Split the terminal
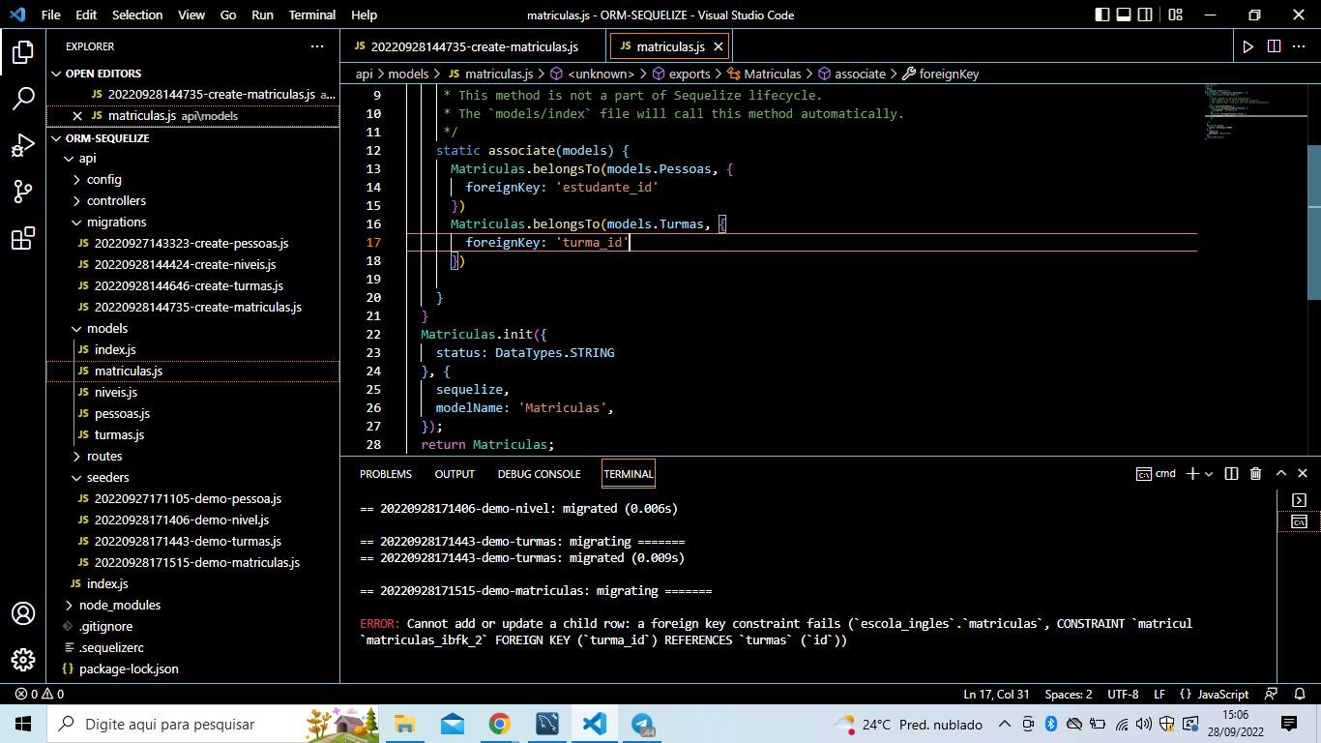Viewport: 1321px width, 743px height. pos(1231,473)
